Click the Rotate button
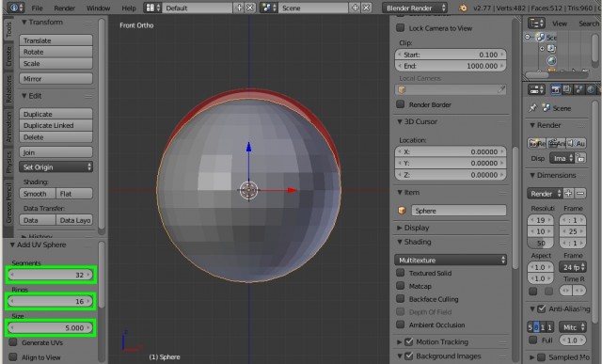Image resolution: width=602 pixels, height=364 pixels. 56,52
